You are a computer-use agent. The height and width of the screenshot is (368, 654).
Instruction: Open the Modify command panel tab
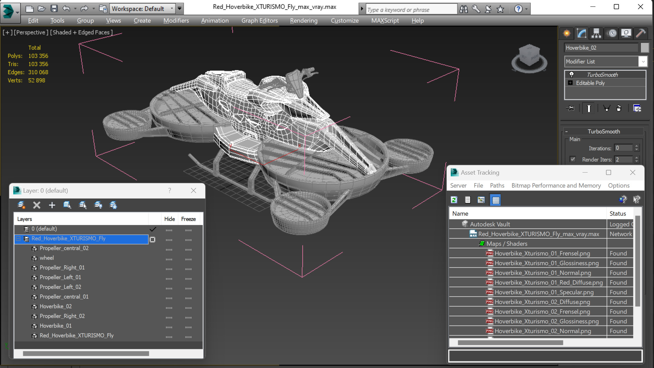point(581,33)
